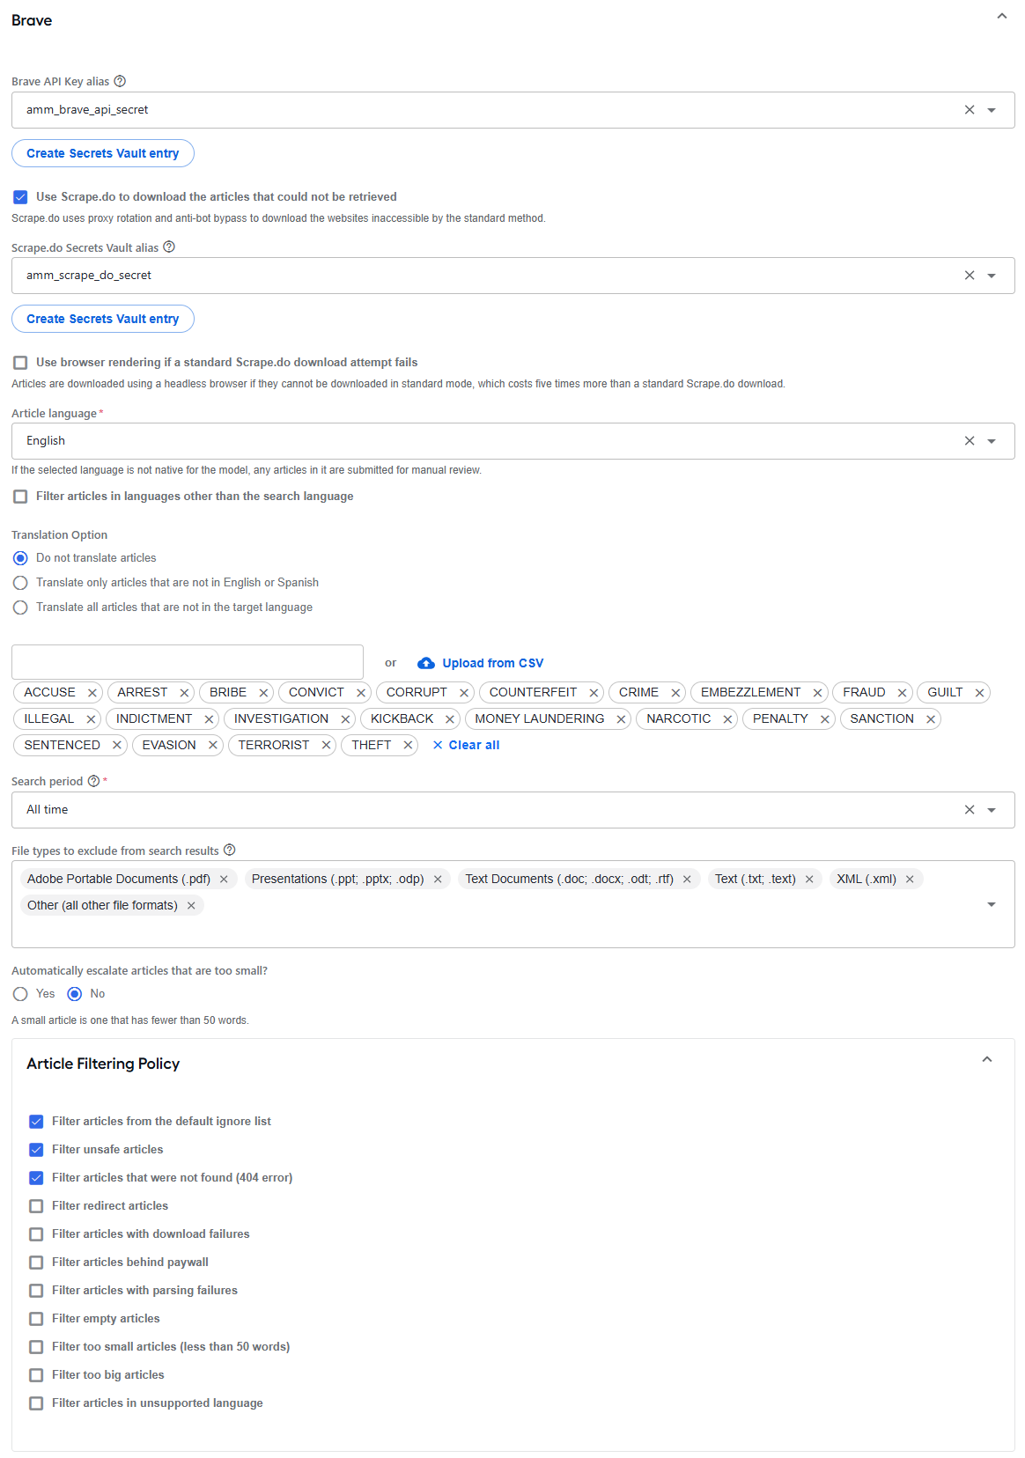Click the Upload from CSV cloud icon
1025x1458 pixels.
[x=426, y=663]
